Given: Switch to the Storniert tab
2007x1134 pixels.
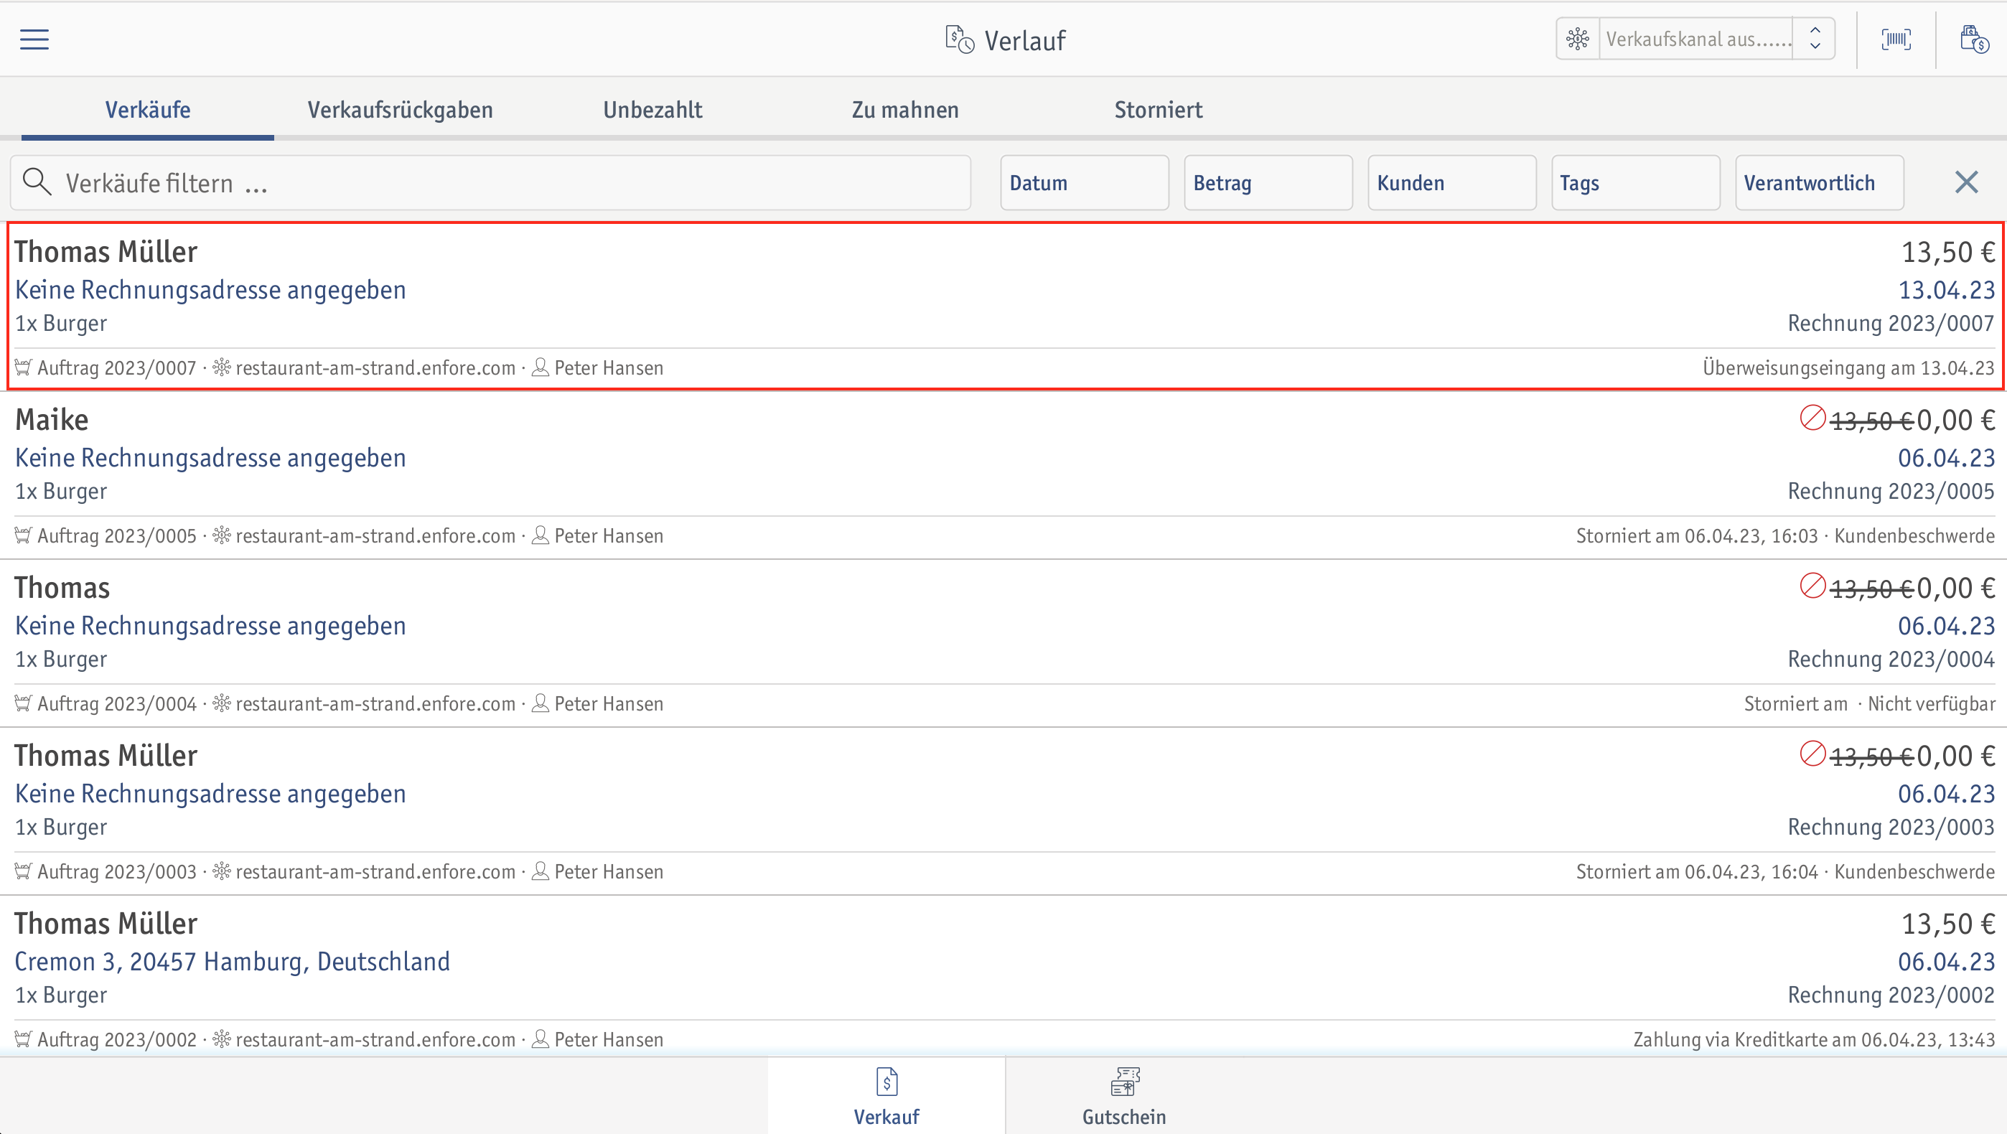Looking at the screenshot, I should pos(1158,110).
